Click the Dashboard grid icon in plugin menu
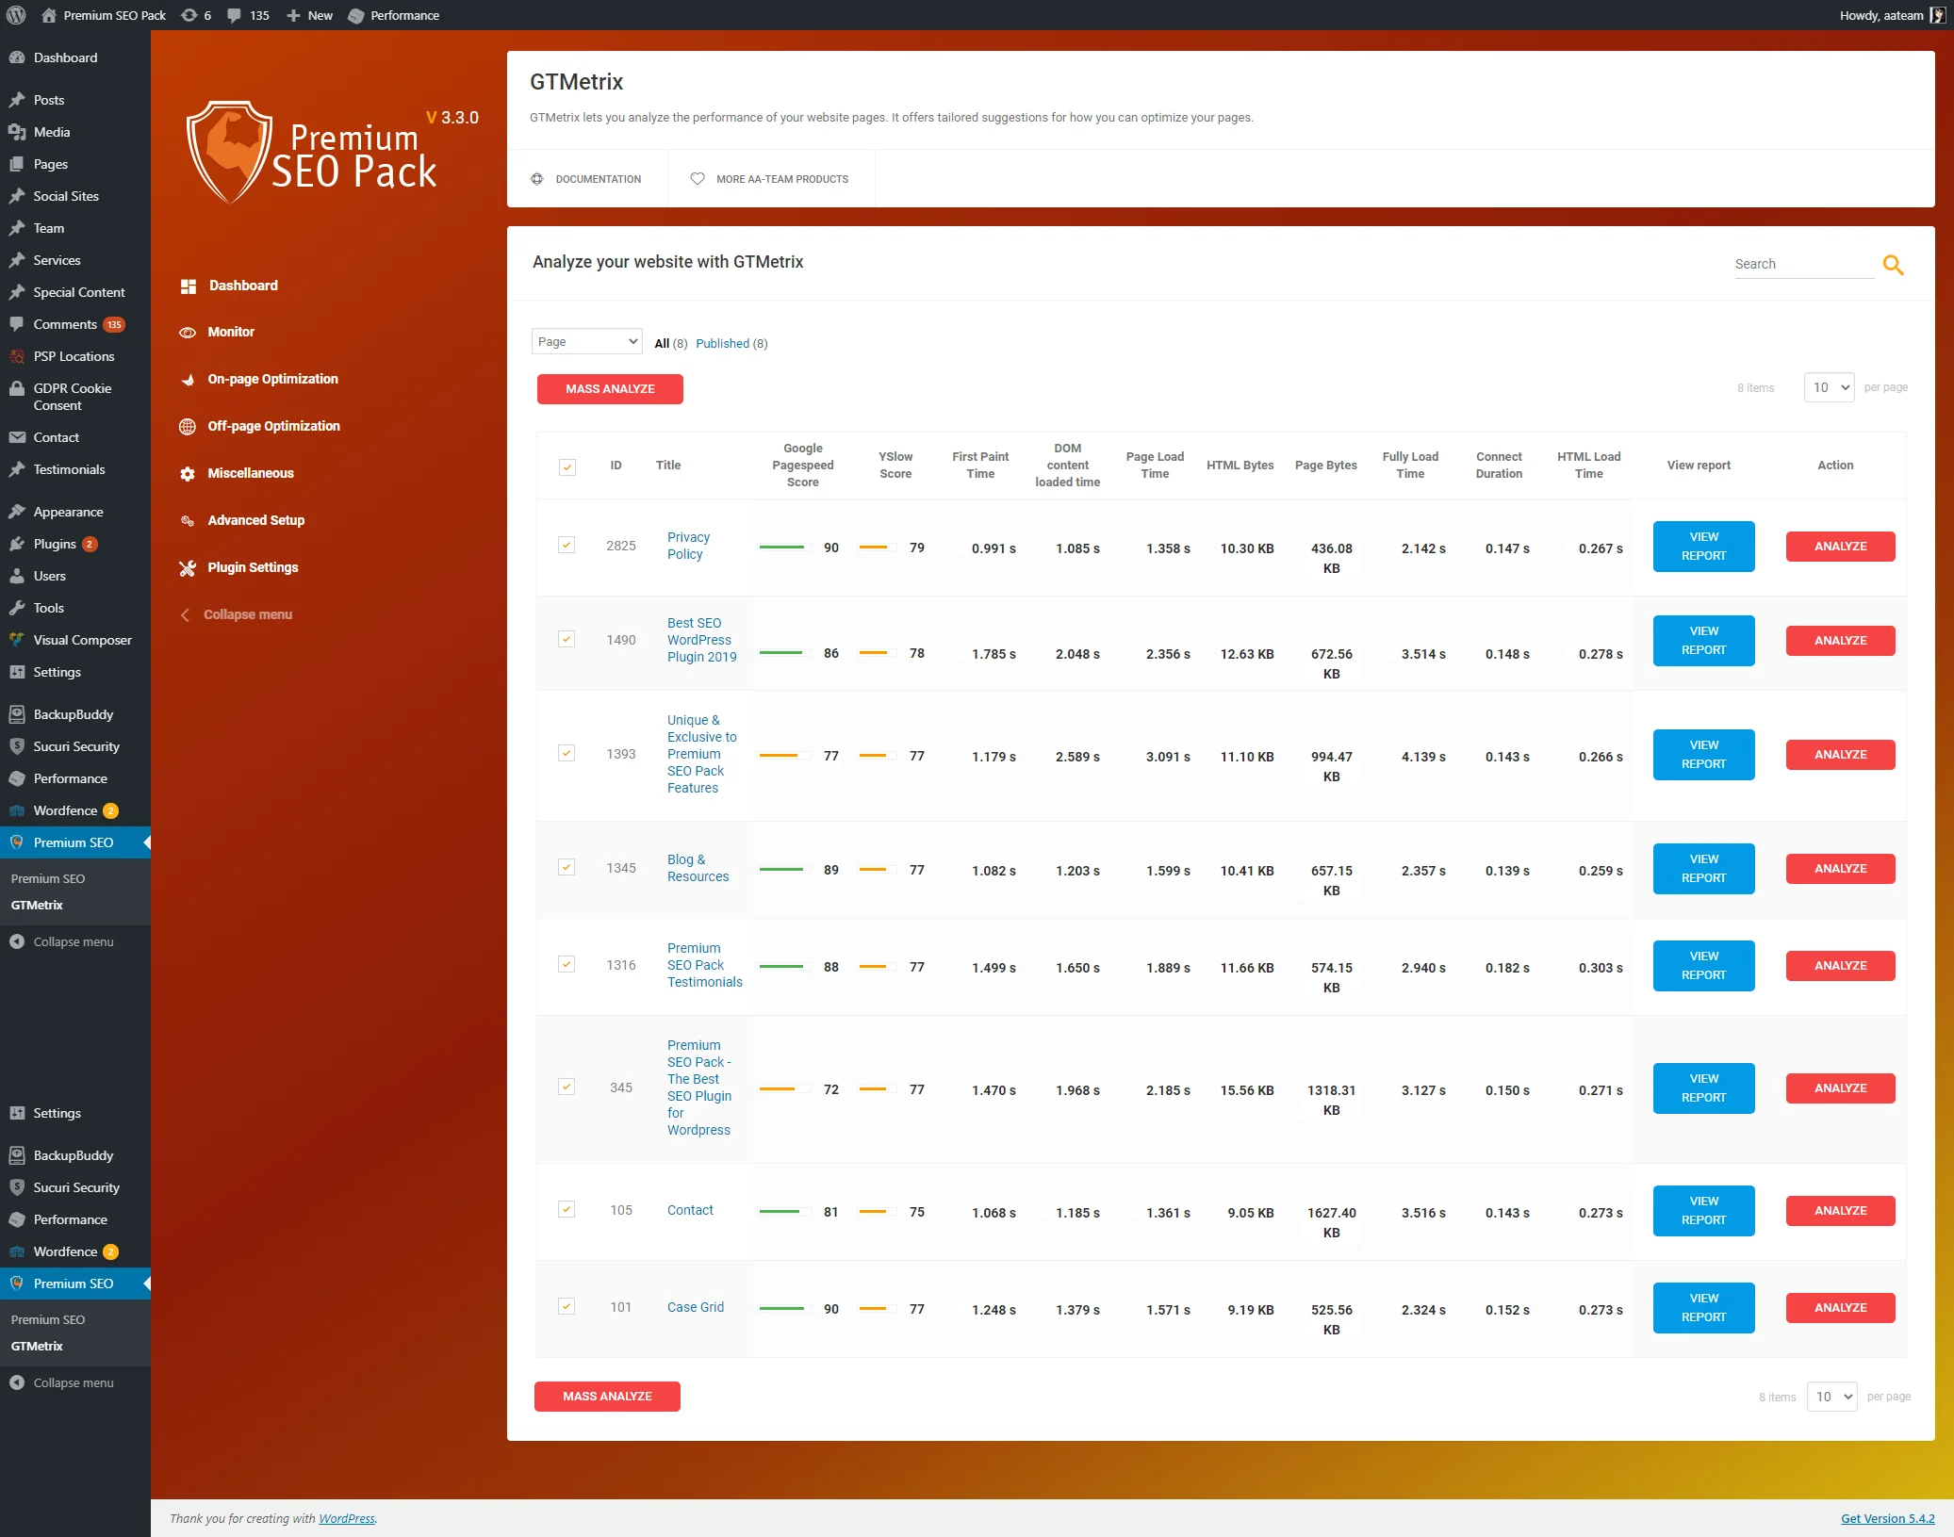Screen dimensions: 1954x1537 click(x=189, y=286)
